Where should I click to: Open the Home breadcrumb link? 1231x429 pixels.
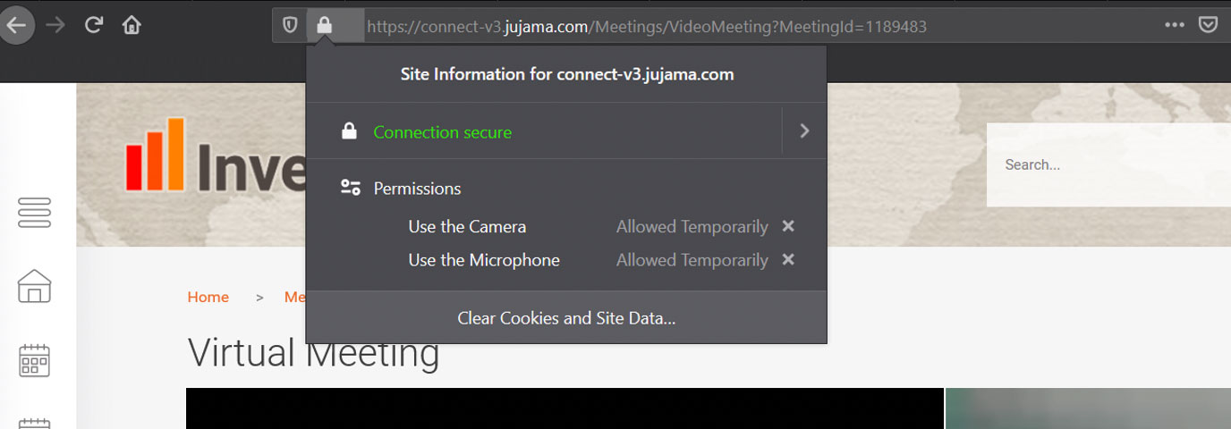[x=208, y=297]
